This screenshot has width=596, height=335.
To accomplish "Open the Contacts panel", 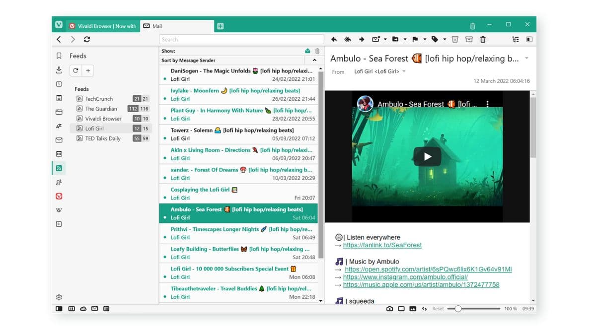I will click(x=59, y=182).
